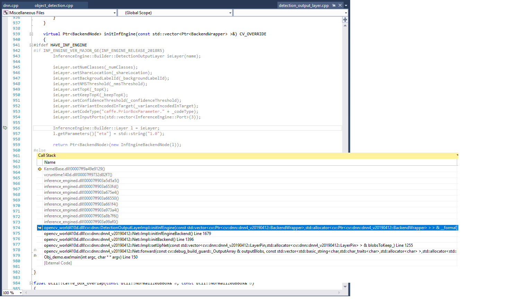
Task: Click line InferenceEngine::Builder::Layer l = ieLayer
Action: click(106, 128)
